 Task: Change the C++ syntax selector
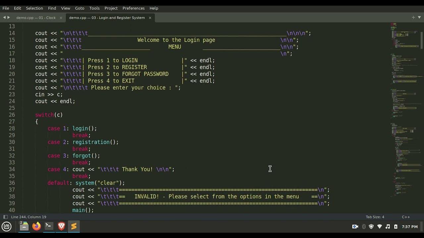pyautogui.click(x=406, y=217)
